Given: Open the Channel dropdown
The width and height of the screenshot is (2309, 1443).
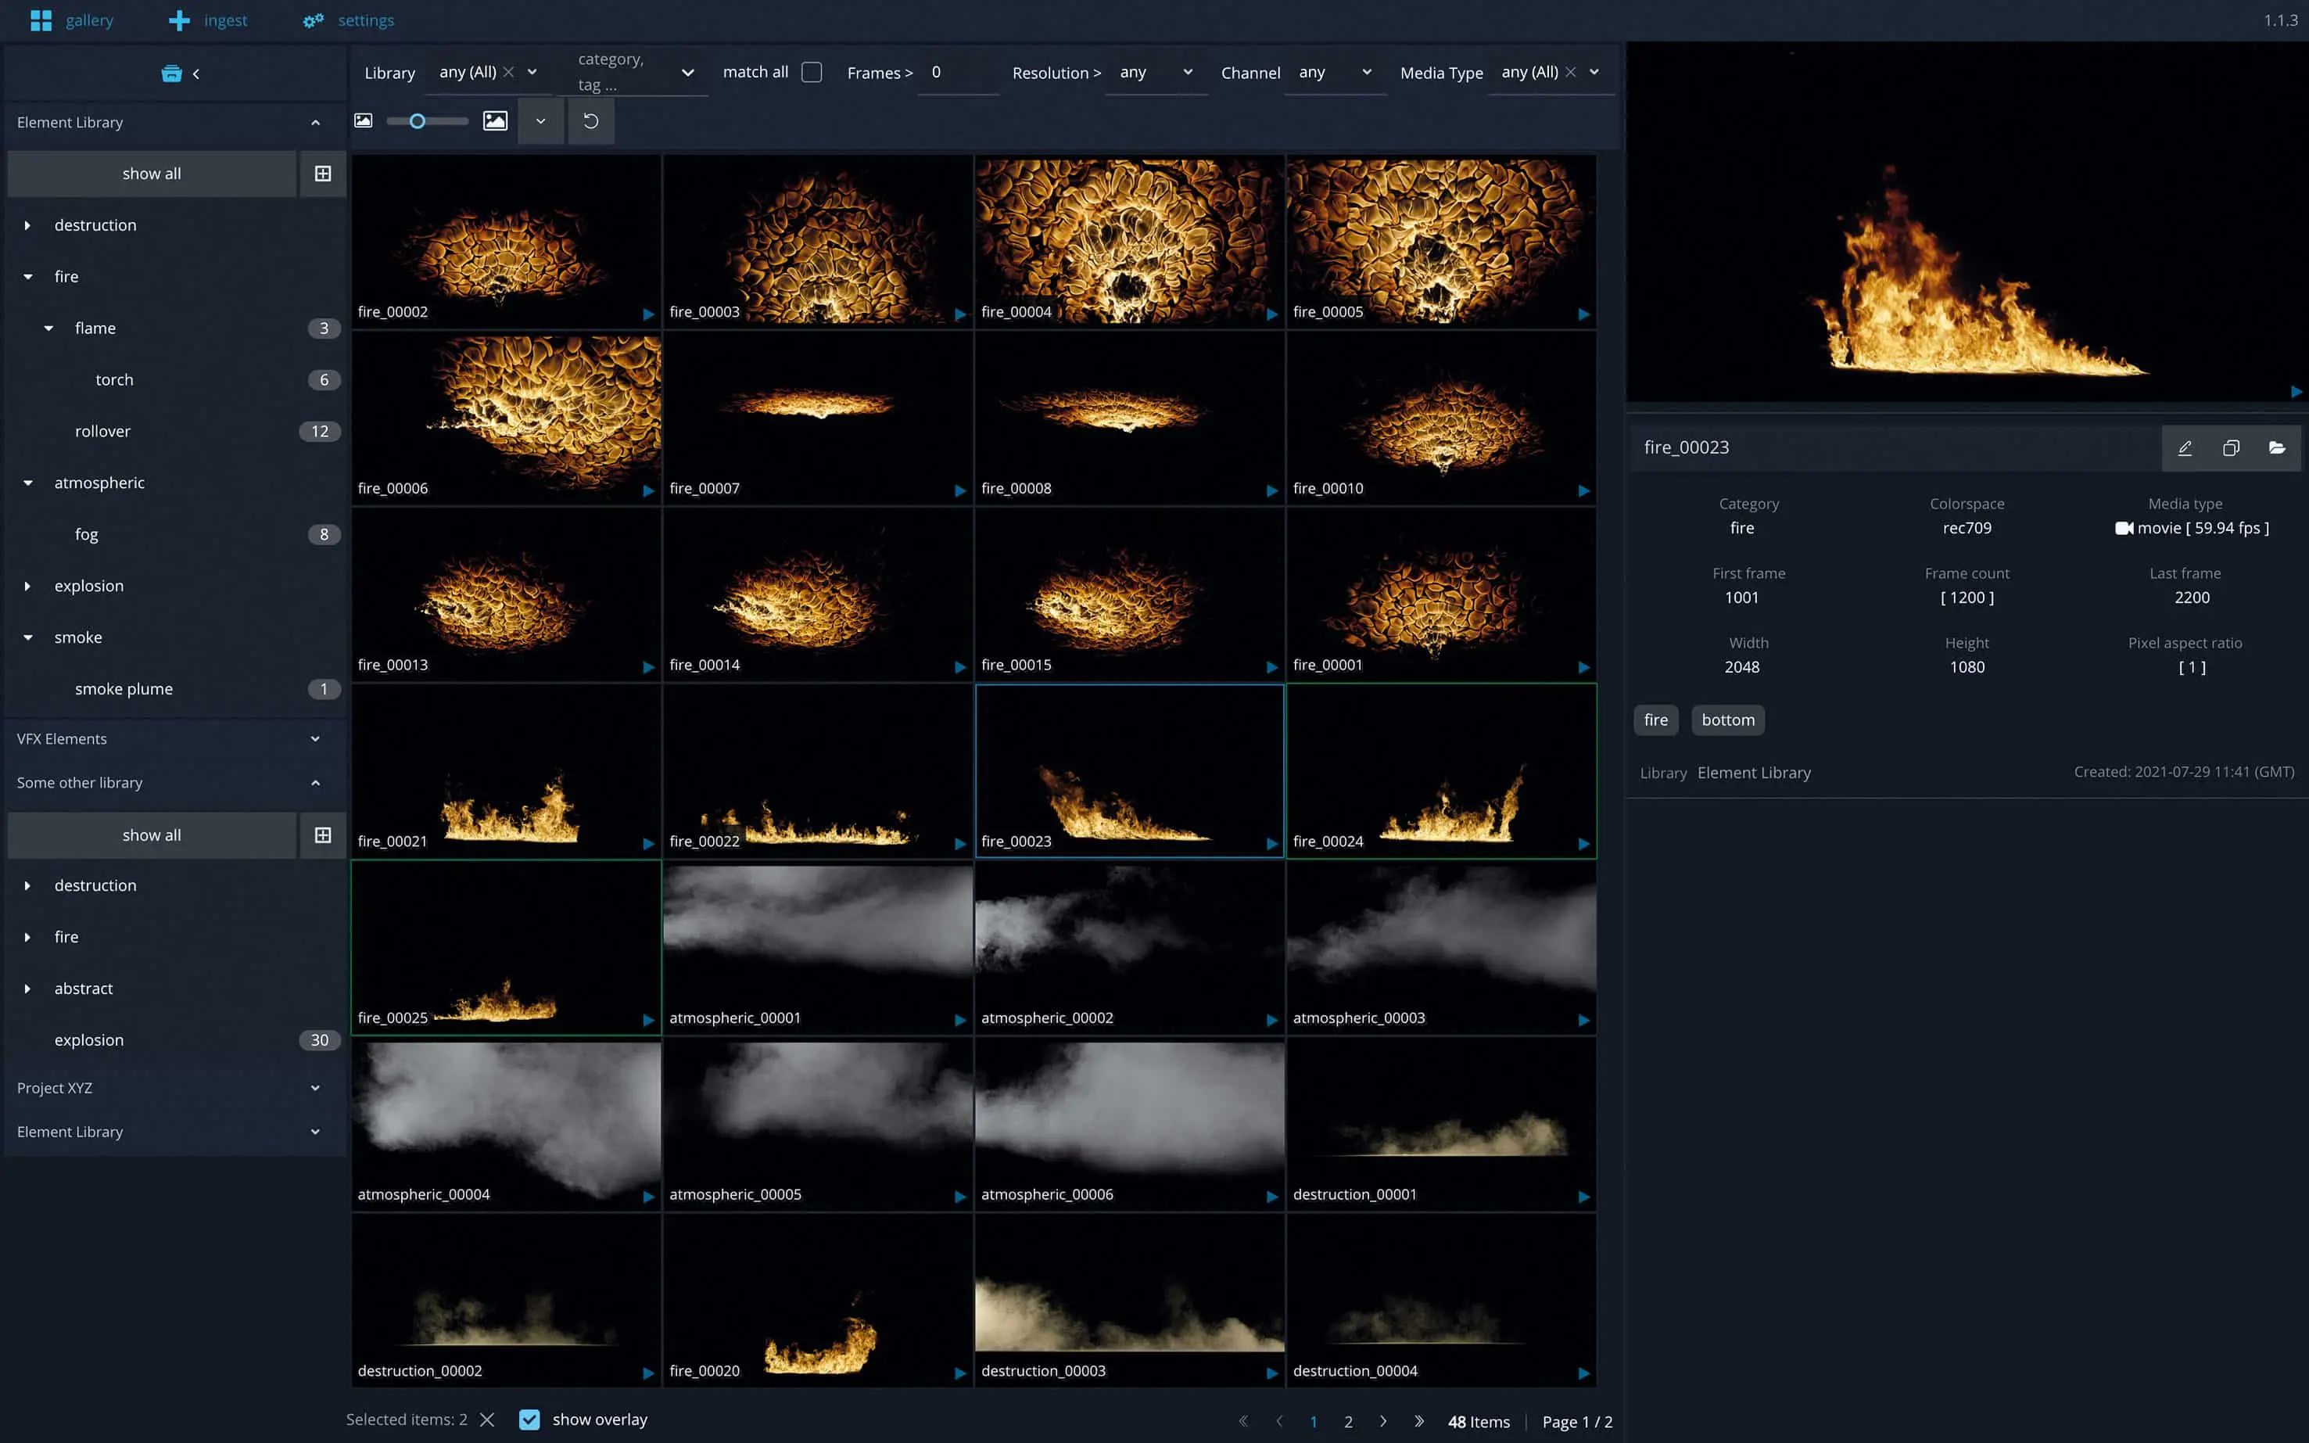Looking at the screenshot, I should pos(1335,73).
